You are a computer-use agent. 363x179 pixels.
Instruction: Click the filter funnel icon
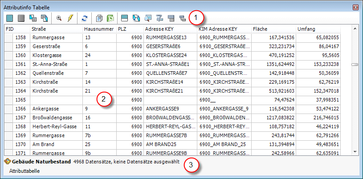click(x=159, y=18)
